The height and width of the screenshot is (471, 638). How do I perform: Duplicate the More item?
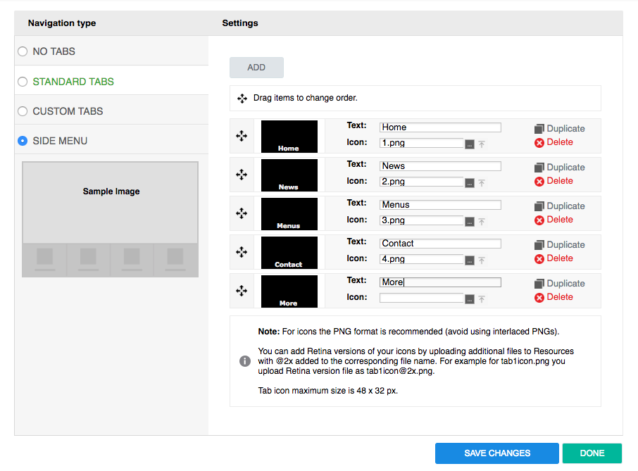pos(559,284)
